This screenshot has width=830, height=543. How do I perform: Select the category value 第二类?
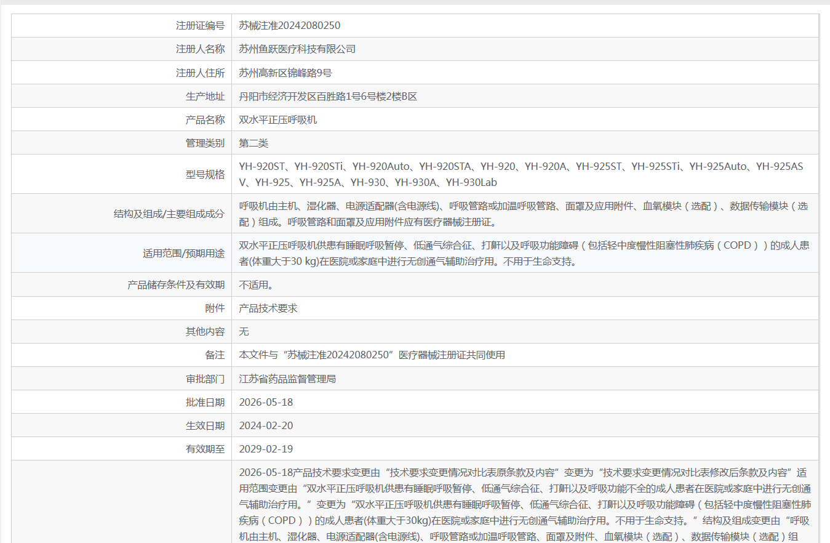point(253,143)
